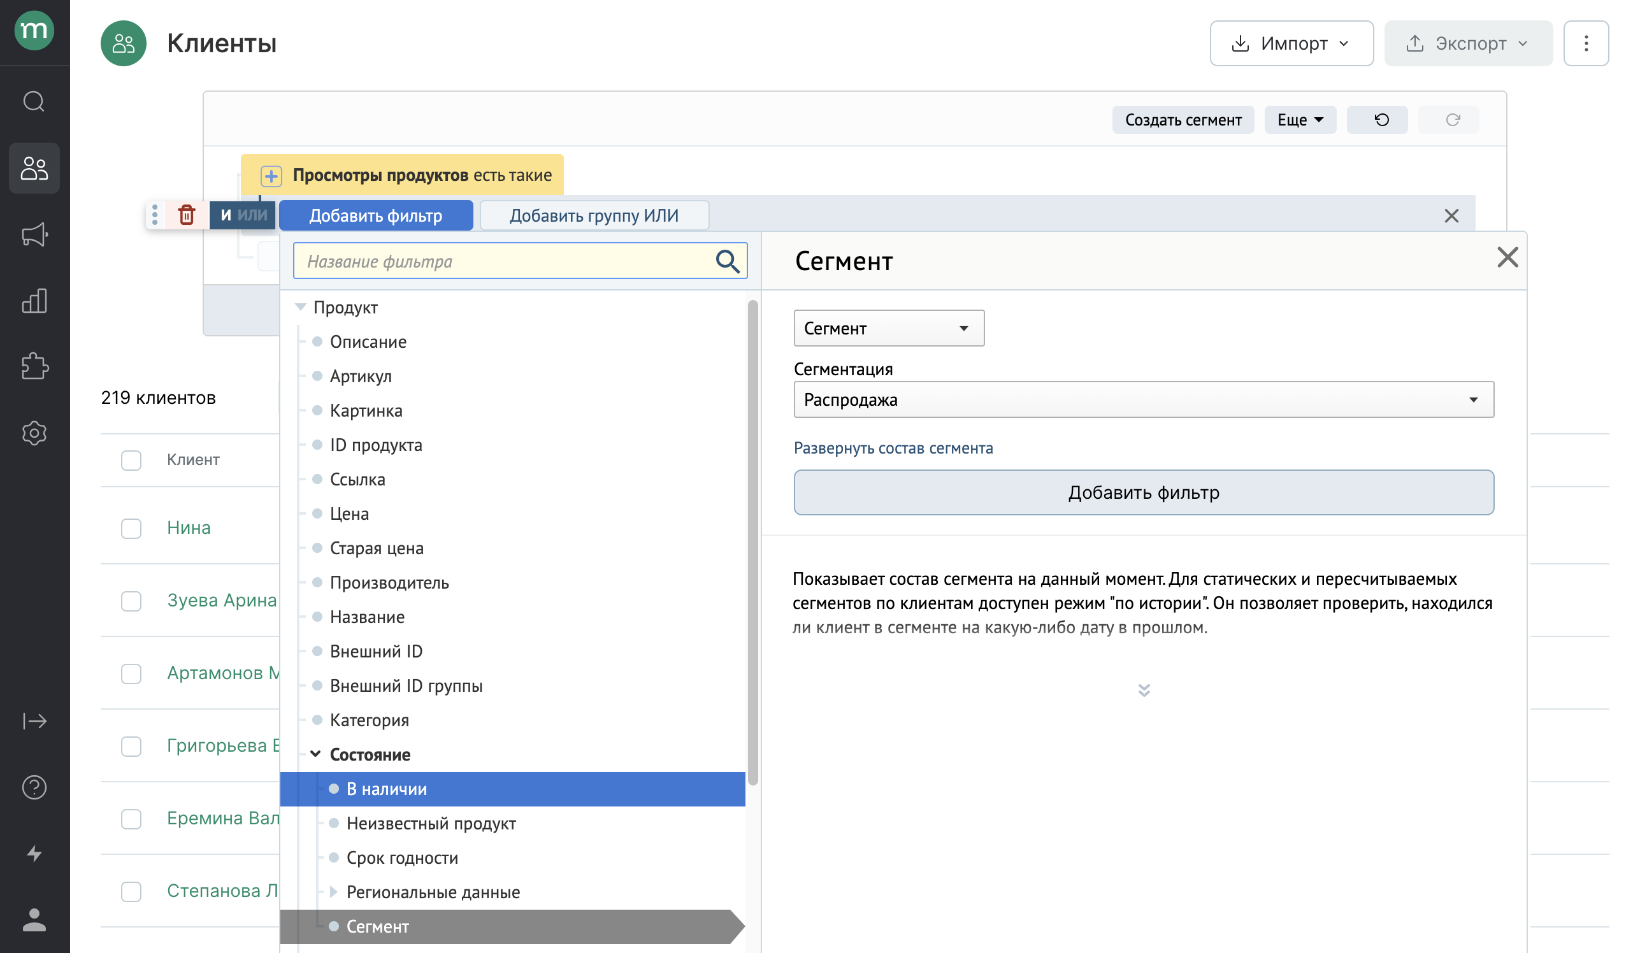This screenshot has height=953, width=1640.
Task: Click the wide Добавить фильтр button in panel
Action: [x=1144, y=492]
